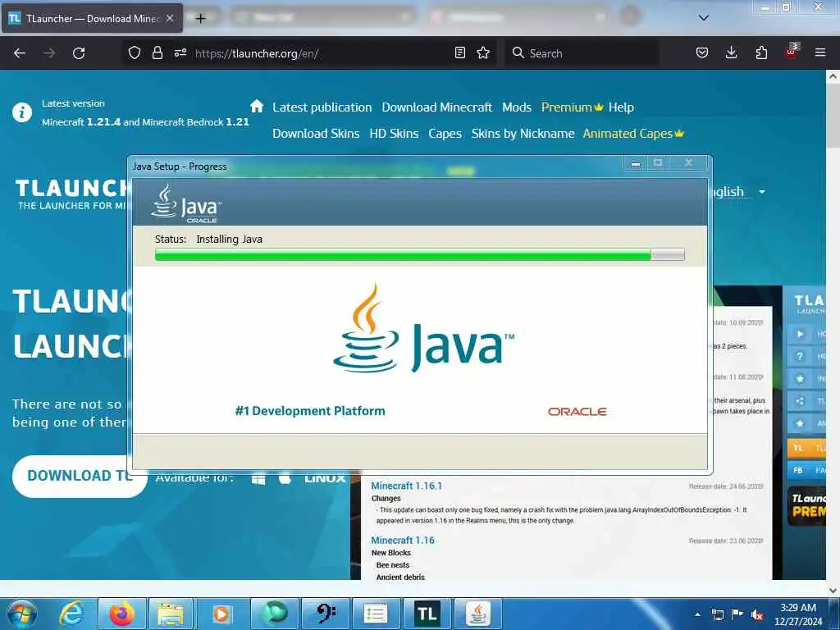
Task: Click the TLauncher home icon
Action: pos(257,106)
